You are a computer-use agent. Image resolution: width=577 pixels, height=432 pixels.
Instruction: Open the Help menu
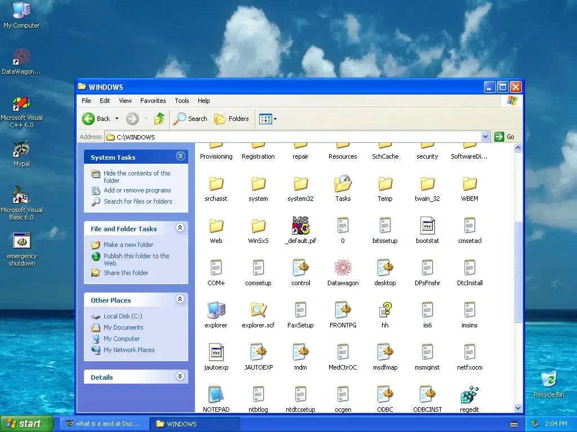tap(203, 101)
